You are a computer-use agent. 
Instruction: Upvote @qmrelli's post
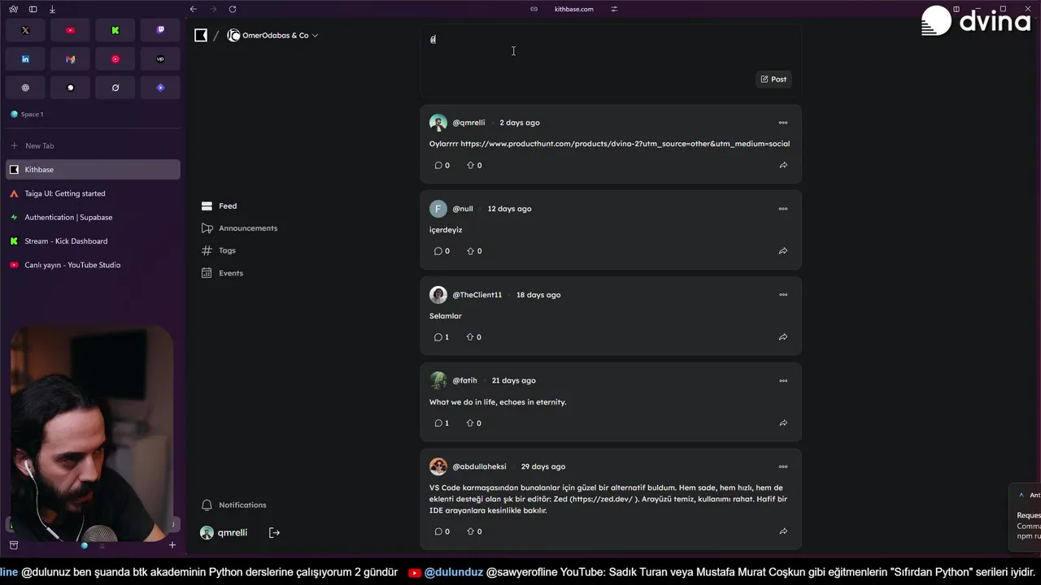474,165
